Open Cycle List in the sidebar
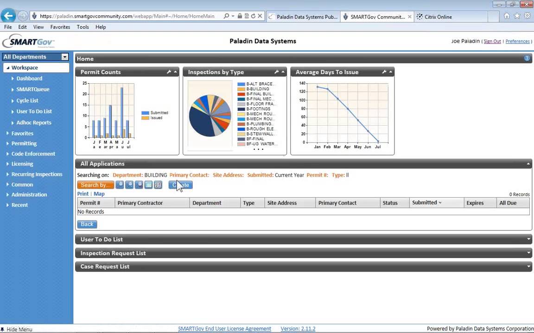 coord(27,100)
